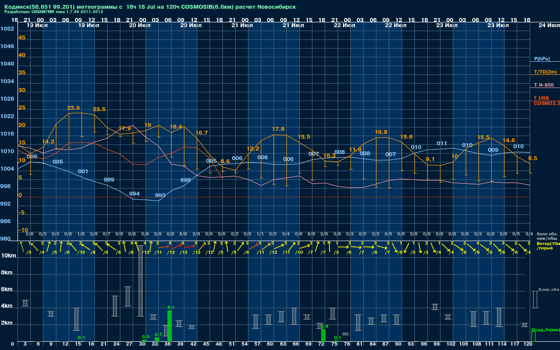Click the 16.9 temperature value
560x350 pixels.
tap(381, 132)
